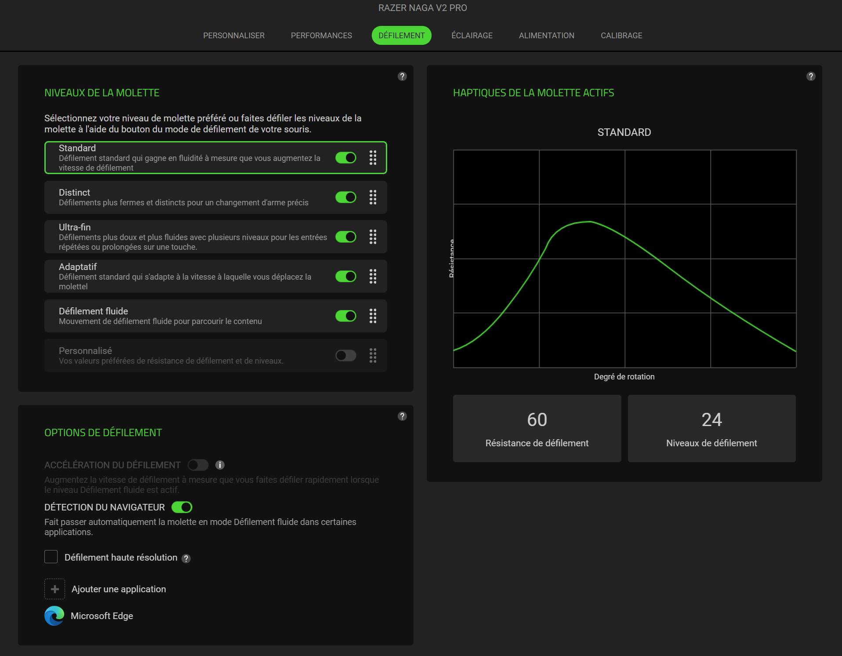Select the Distinct scroll level row
842x656 pixels.
216,197
